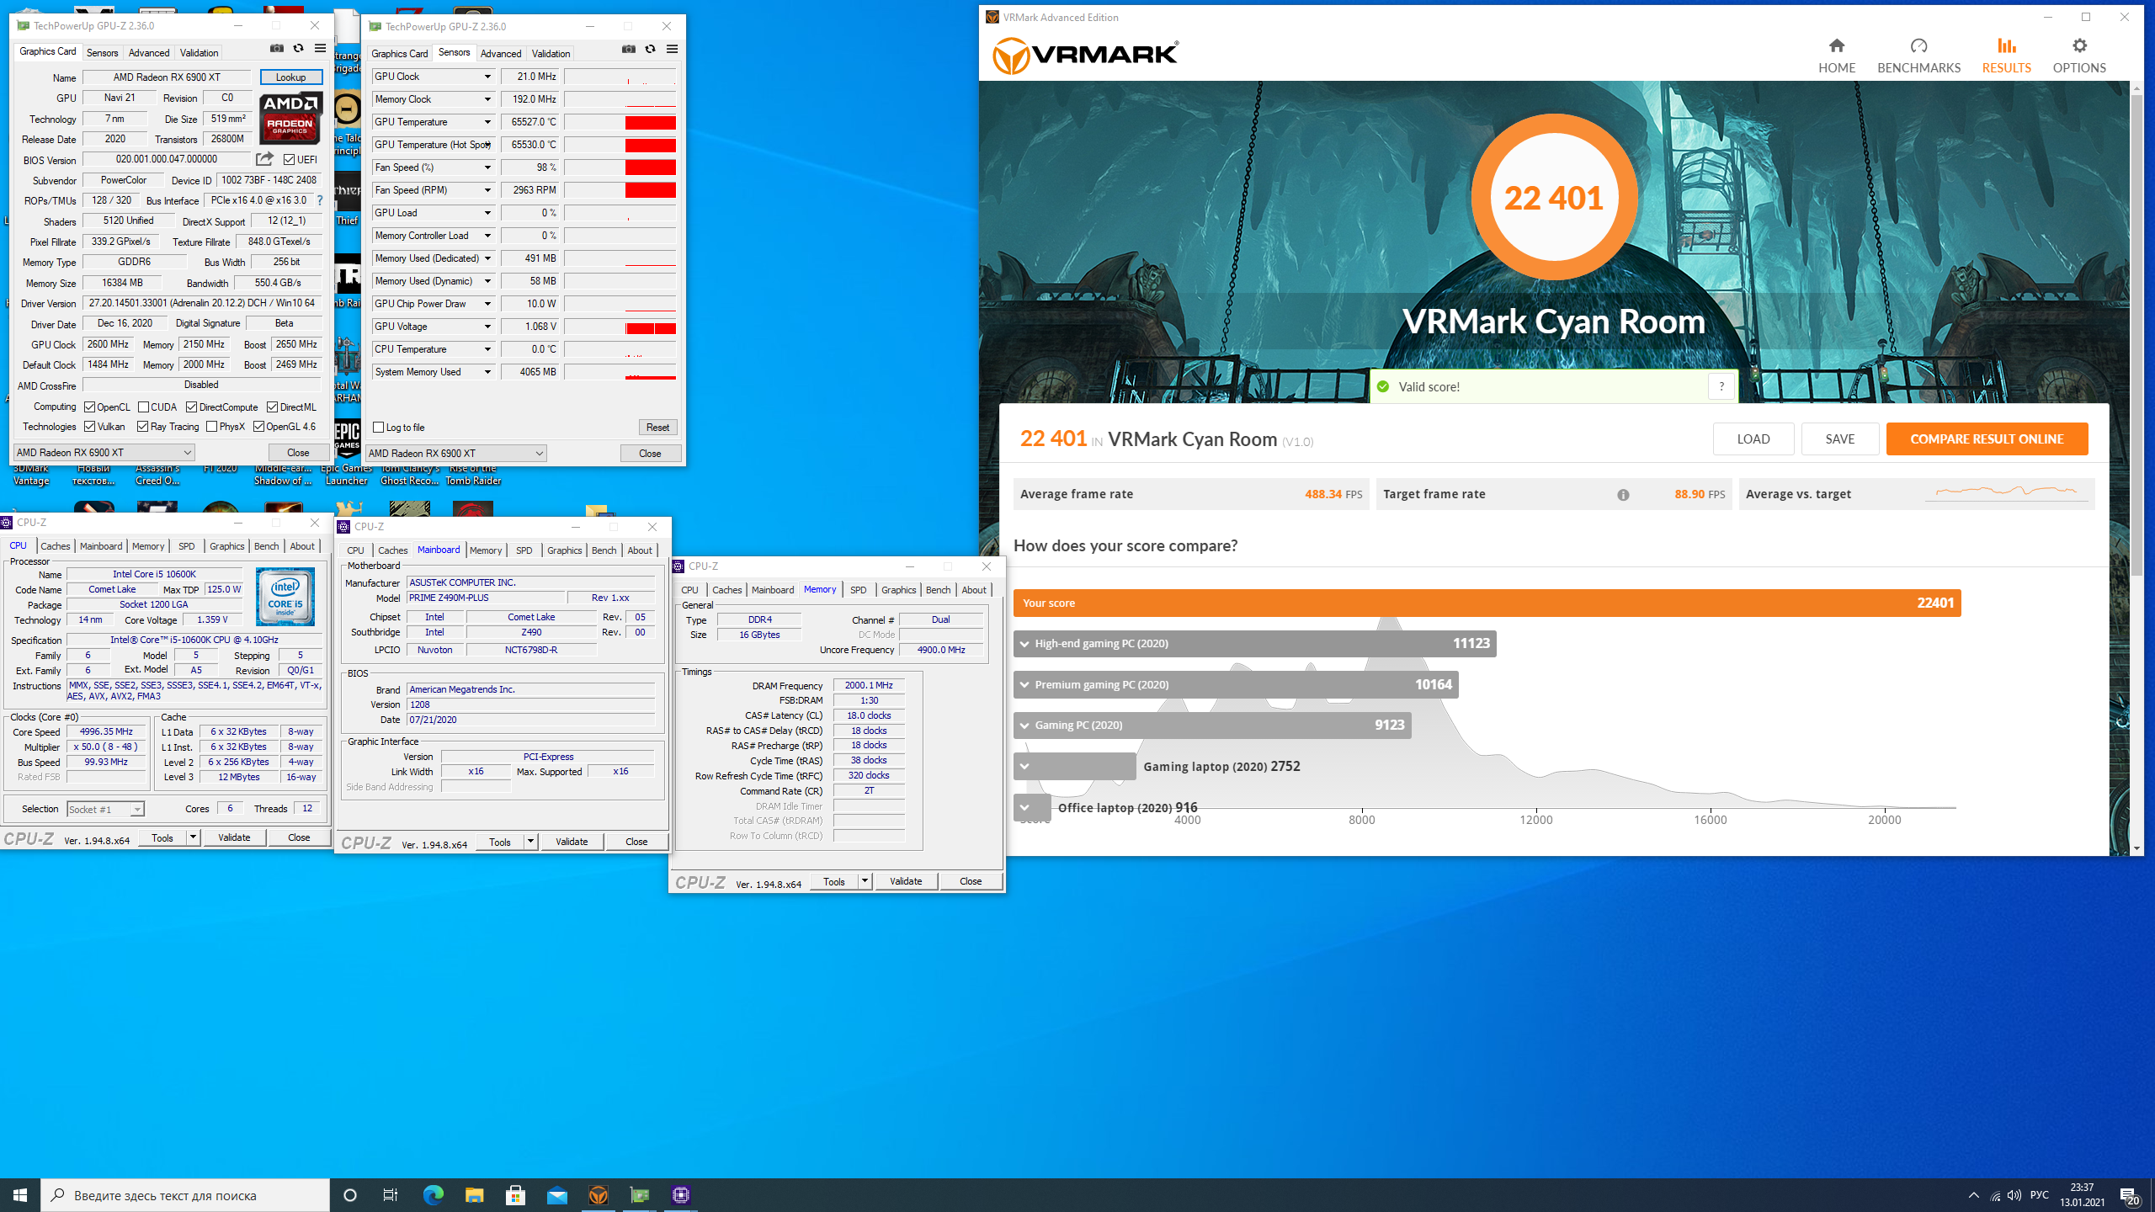Switch to Validation tab in GPU-Z Graphics Card window
Viewport: 2155px width, 1212px height.
[199, 53]
